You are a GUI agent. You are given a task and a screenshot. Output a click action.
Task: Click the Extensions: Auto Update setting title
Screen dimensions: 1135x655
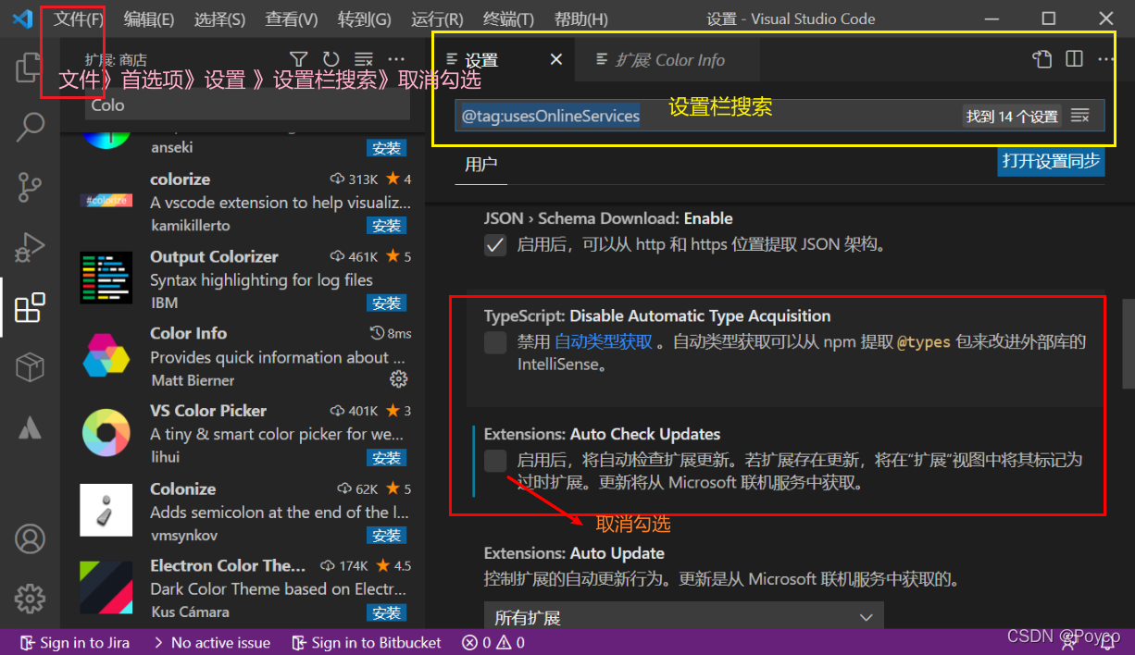click(574, 553)
